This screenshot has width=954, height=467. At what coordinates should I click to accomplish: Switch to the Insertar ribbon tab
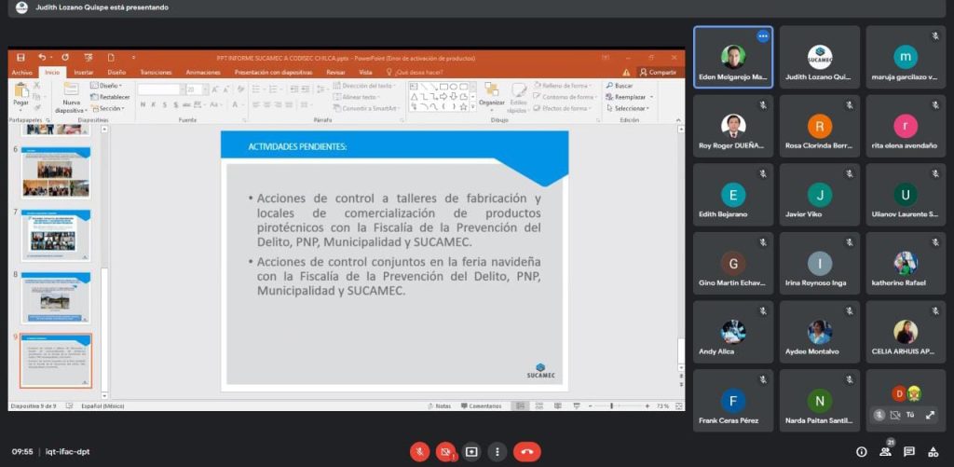tap(83, 72)
